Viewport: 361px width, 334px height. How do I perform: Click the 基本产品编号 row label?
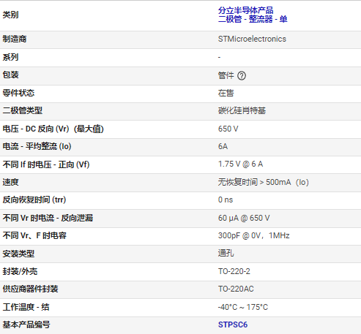coord(26,324)
